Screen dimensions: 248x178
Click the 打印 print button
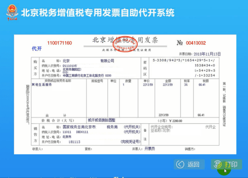pos(227,165)
